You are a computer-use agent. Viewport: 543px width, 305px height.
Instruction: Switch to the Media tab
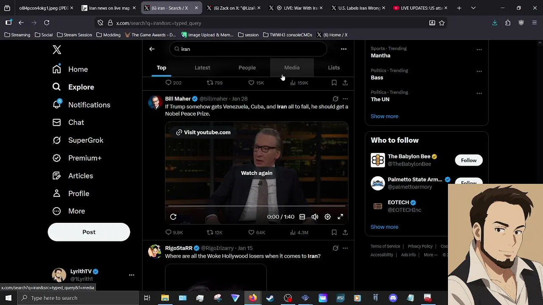tap(292, 68)
